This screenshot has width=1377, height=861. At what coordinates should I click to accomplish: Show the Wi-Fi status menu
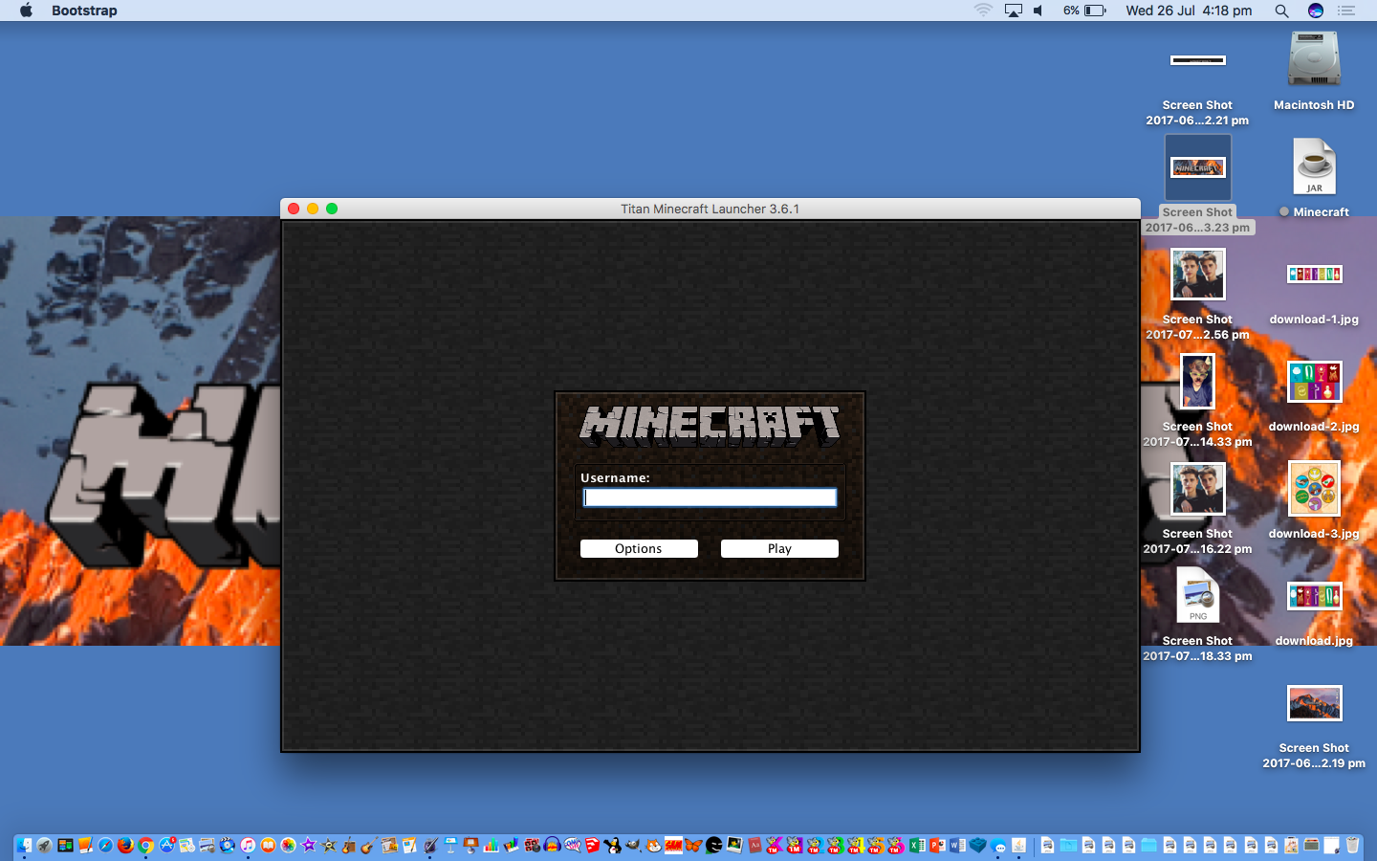[983, 11]
